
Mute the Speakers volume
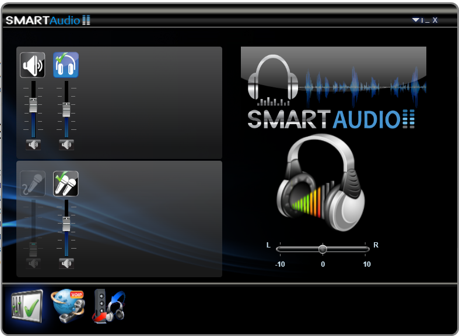pyautogui.click(x=33, y=144)
